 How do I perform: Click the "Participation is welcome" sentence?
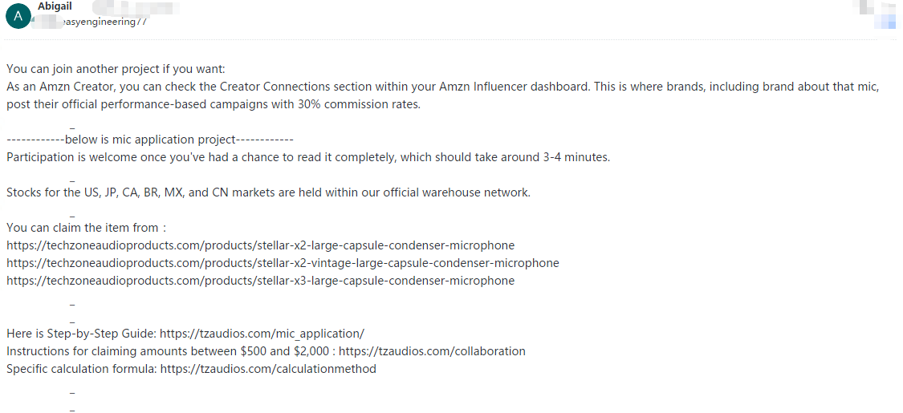point(307,157)
